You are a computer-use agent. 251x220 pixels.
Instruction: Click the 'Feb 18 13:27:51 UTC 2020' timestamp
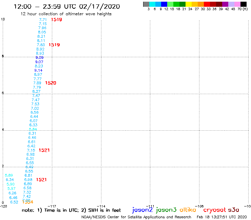click(222, 217)
